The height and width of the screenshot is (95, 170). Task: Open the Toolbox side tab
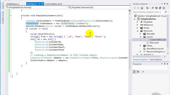[3, 6]
